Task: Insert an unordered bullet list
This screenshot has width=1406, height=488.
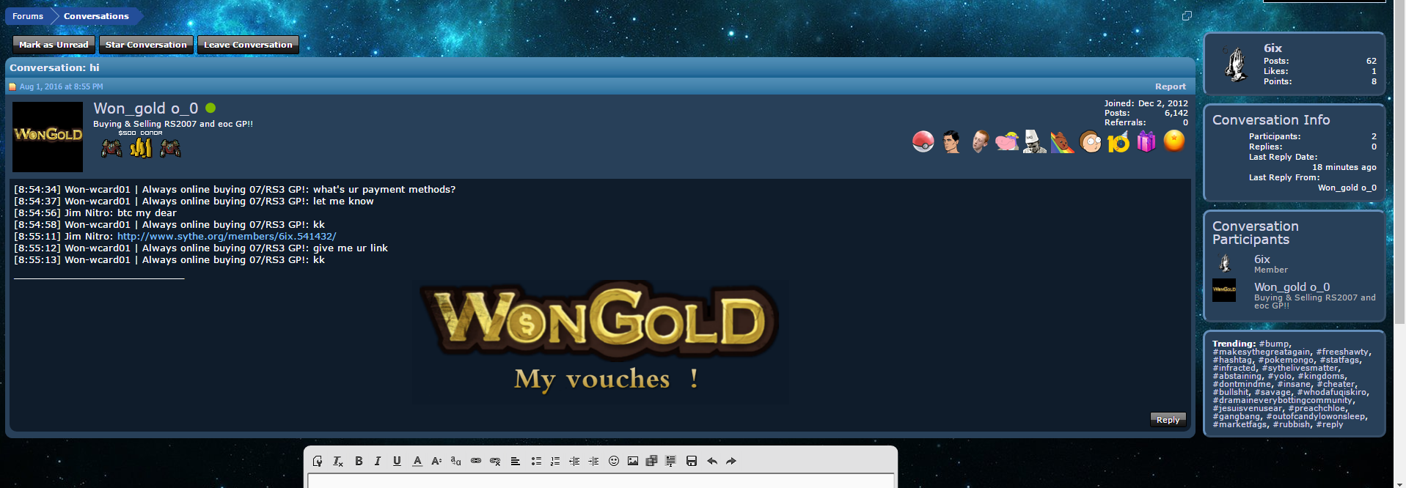Action: click(536, 461)
